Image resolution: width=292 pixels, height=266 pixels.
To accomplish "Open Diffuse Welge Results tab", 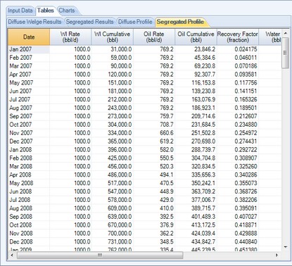I will [34, 22].
